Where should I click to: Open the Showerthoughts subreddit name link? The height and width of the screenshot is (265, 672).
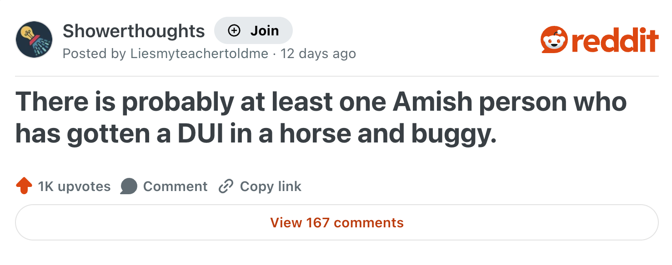pos(134,31)
